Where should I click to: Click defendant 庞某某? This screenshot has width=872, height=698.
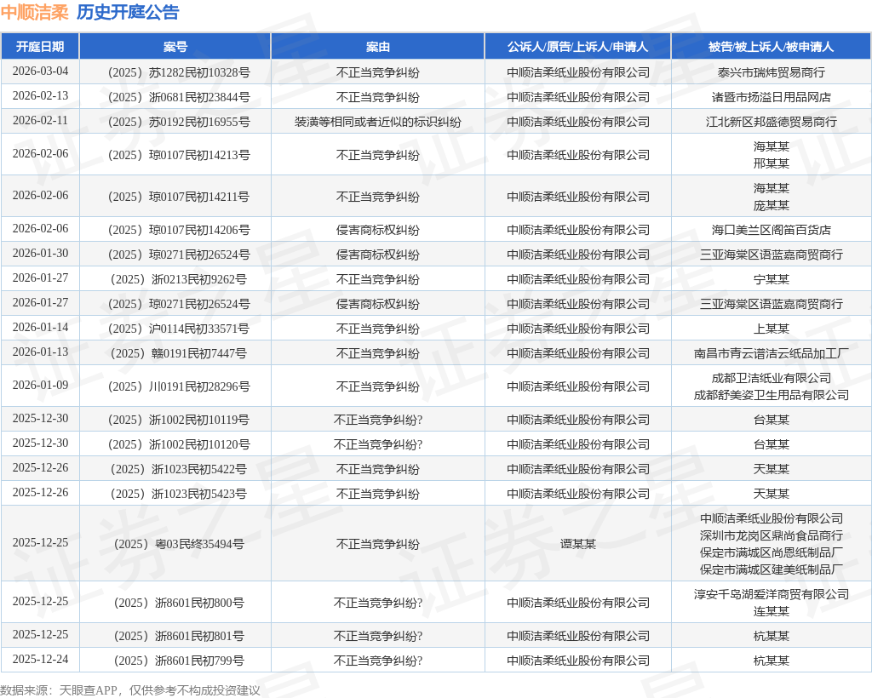[771, 206]
